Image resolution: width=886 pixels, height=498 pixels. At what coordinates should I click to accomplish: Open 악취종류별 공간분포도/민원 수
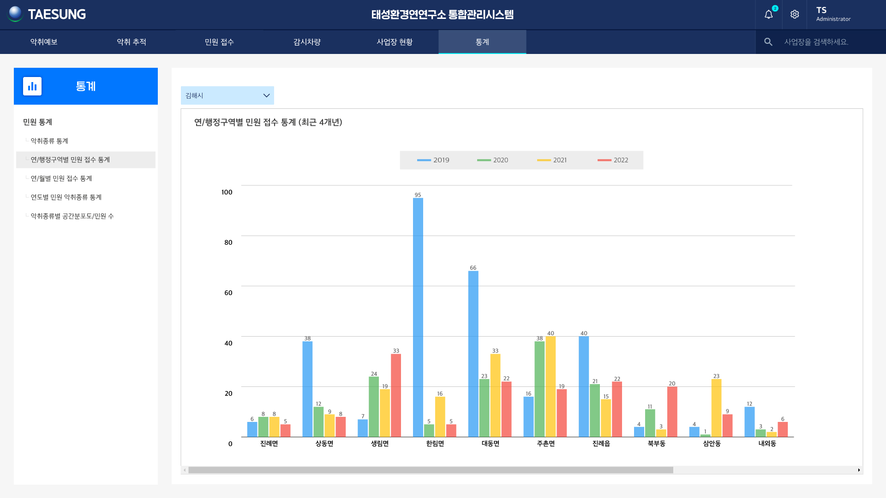72,216
